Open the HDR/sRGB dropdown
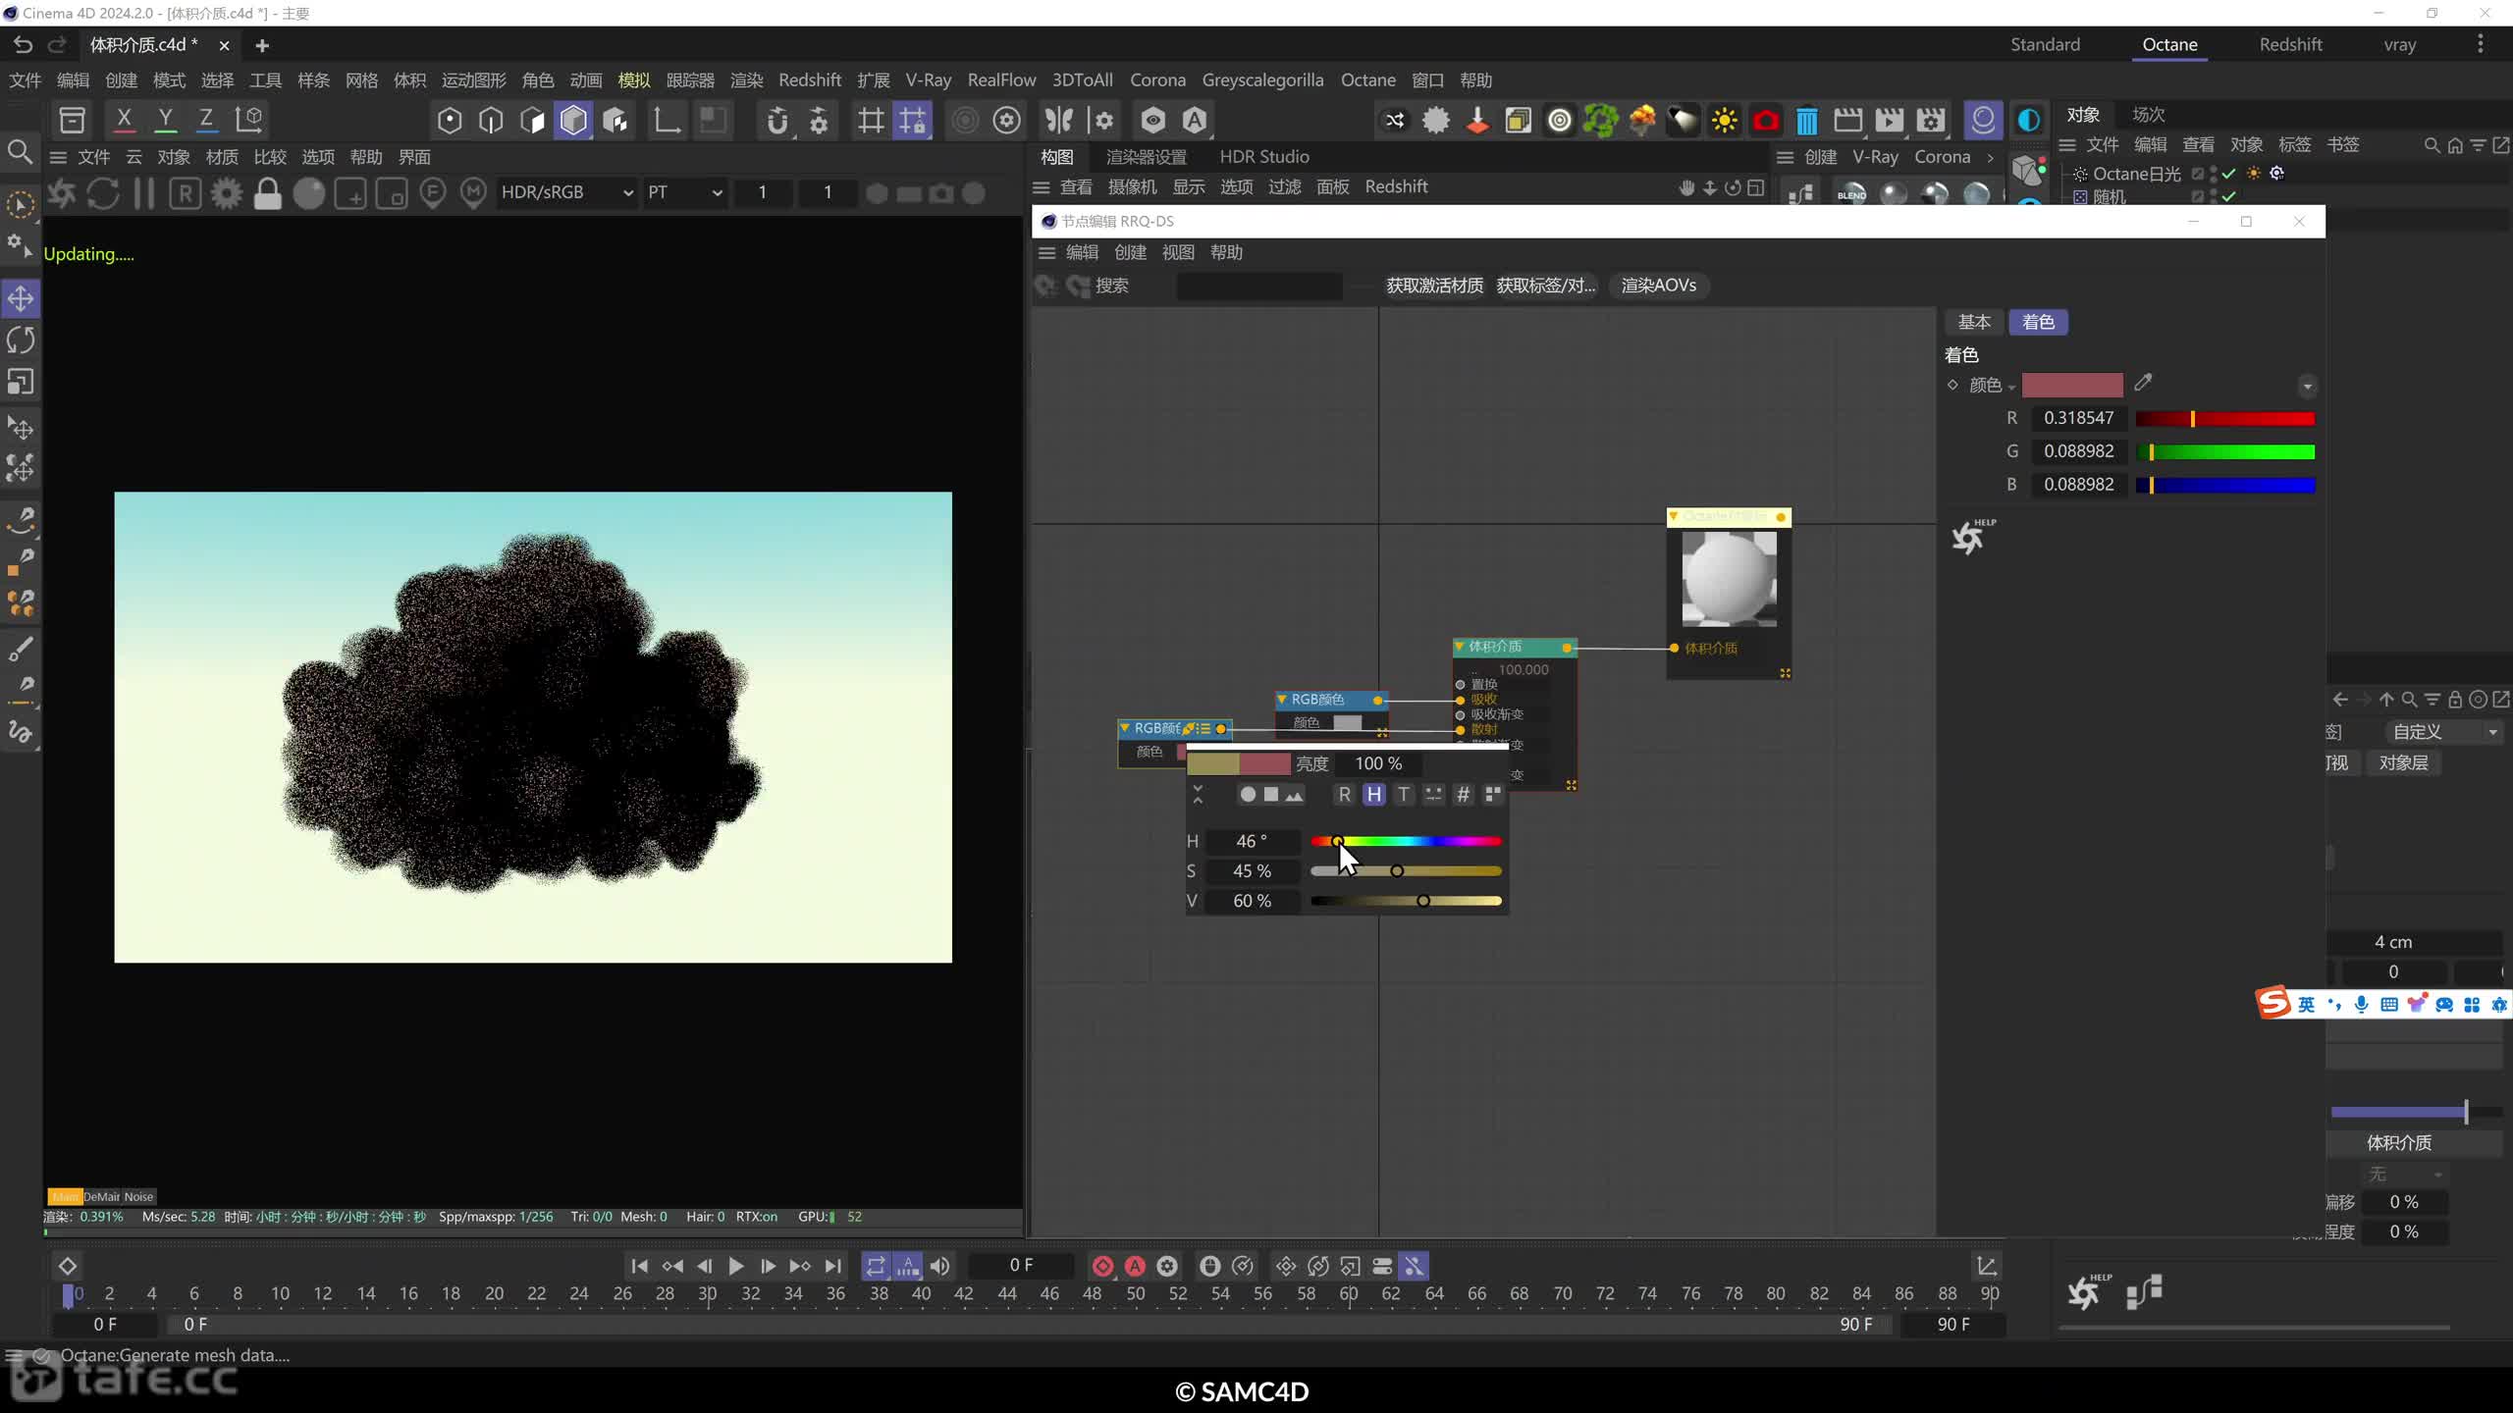Viewport: 2513px width, 1413px height. [566, 193]
